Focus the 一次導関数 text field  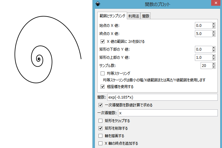click(x=167, y=113)
